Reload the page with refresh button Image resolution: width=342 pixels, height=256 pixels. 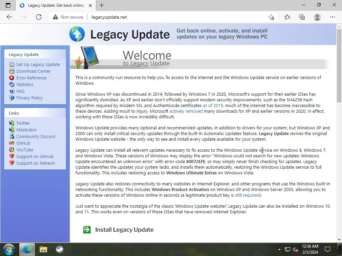coord(39,17)
